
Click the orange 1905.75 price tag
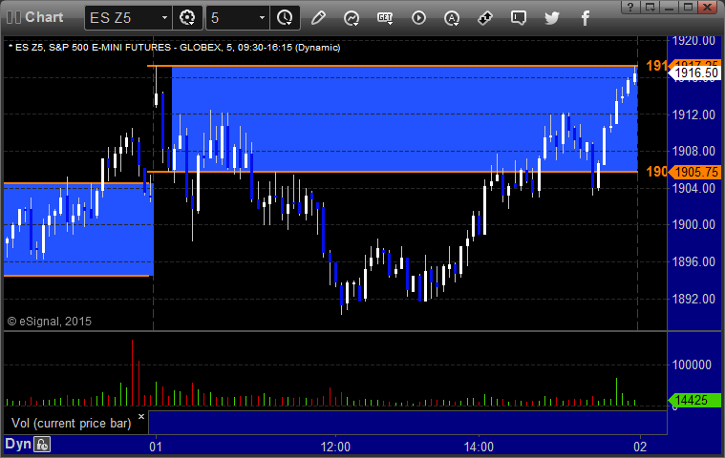tap(694, 172)
